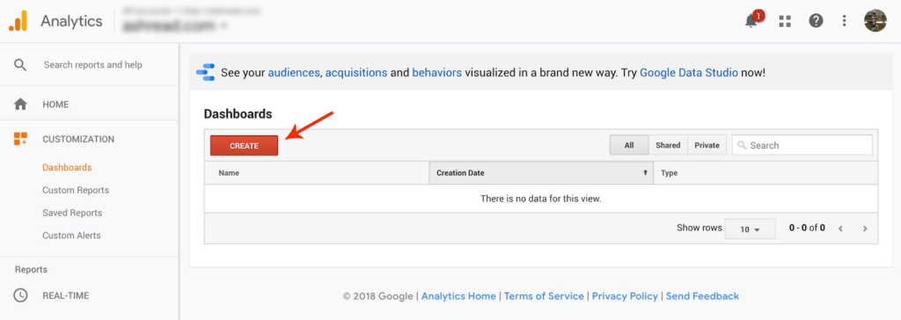Collapse the CUSTOMIZATION section
901x320 pixels.
[78, 139]
